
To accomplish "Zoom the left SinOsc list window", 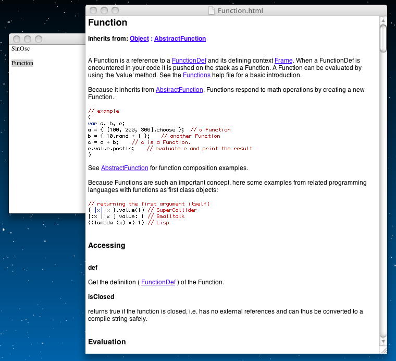I will 39,39.
